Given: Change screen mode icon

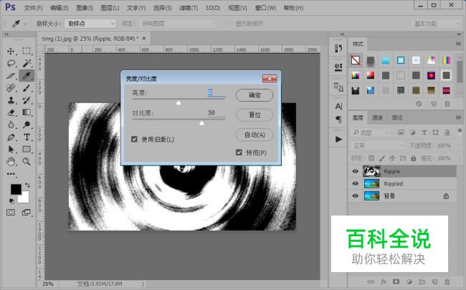Looking at the screenshot, I should tap(26, 213).
